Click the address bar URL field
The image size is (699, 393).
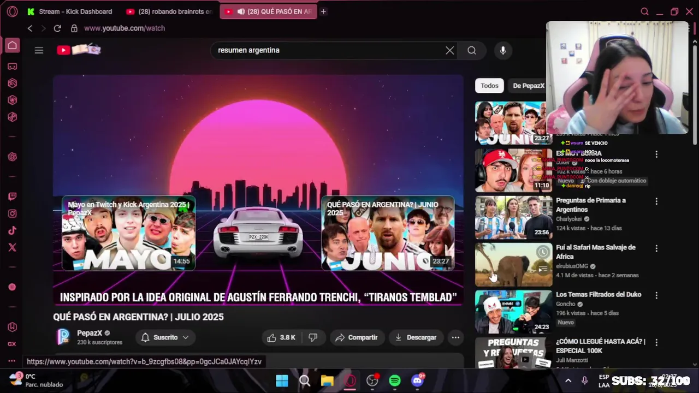coord(125,28)
